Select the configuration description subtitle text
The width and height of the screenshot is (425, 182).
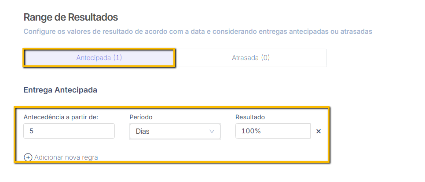[x=198, y=32]
